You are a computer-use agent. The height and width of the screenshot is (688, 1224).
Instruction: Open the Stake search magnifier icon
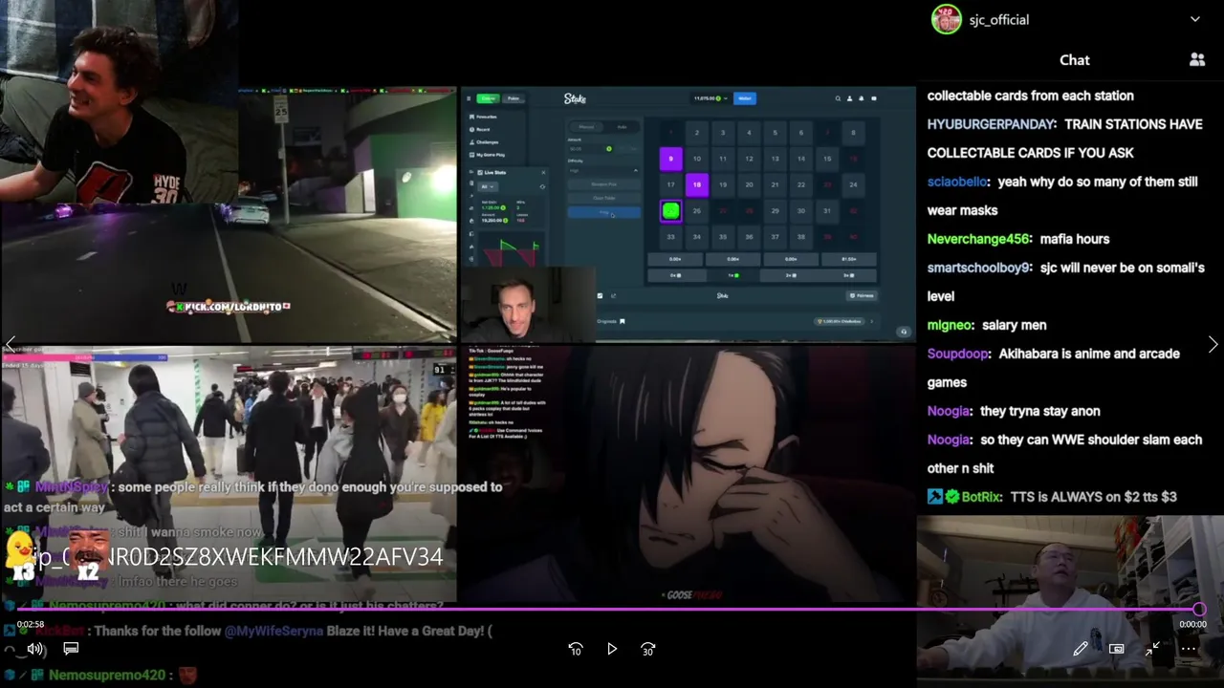(x=838, y=98)
